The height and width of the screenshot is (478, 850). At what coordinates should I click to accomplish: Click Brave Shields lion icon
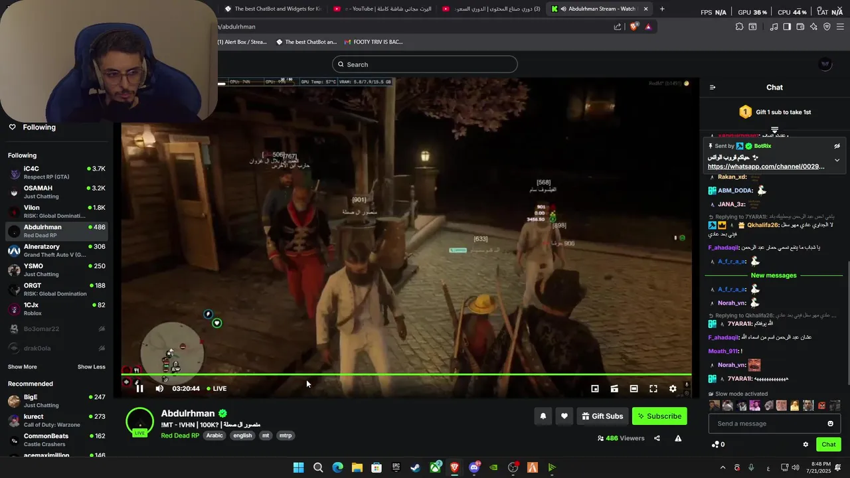pyautogui.click(x=634, y=27)
